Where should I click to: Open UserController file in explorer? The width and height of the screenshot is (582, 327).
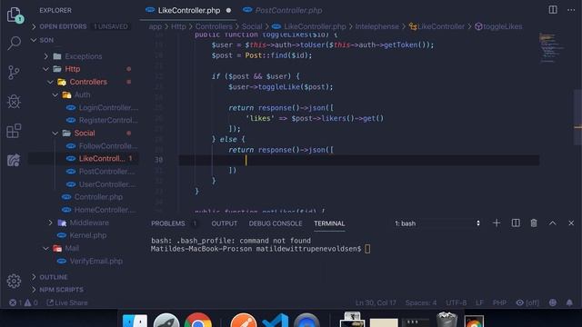point(107,184)
